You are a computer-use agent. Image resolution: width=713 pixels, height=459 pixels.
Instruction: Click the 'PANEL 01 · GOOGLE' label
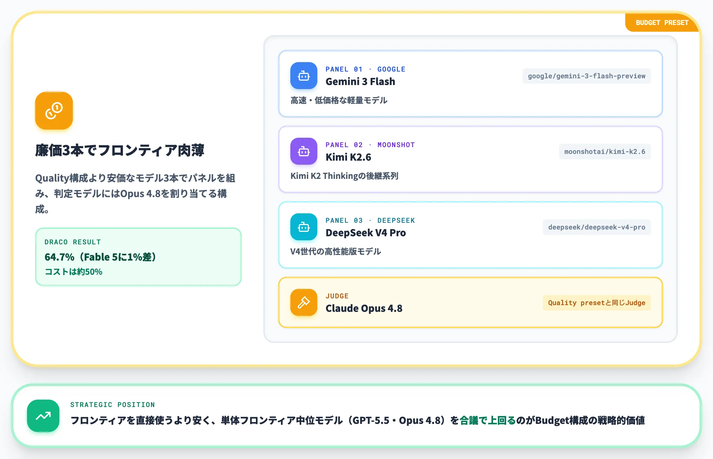(x=365, y=69)
